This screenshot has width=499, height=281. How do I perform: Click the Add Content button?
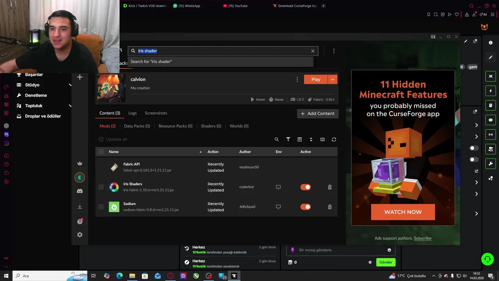(318, 114)
